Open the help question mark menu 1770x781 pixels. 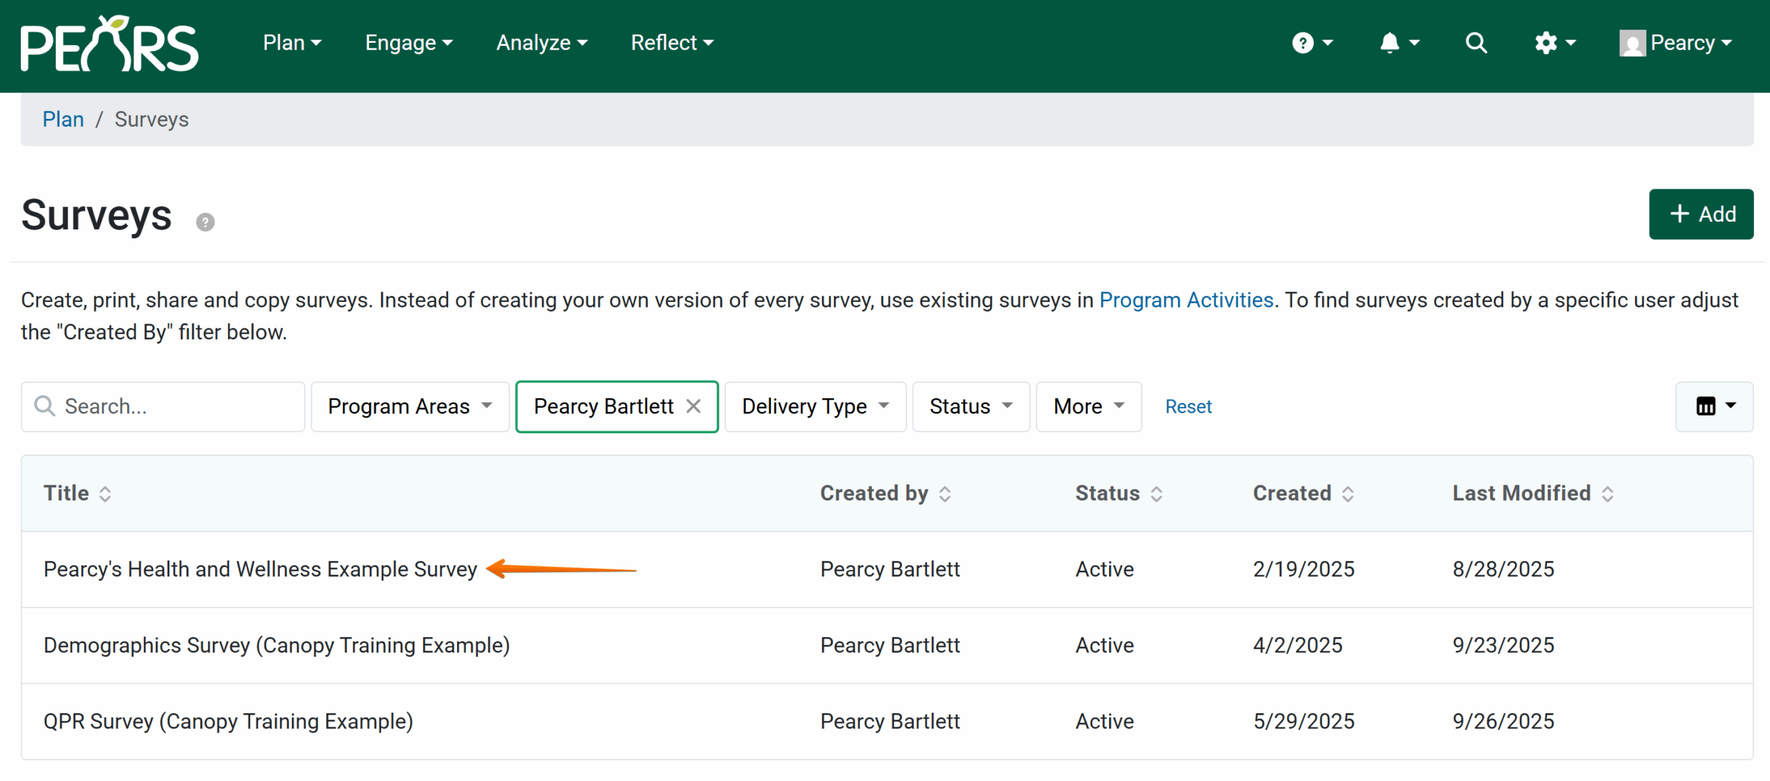(x=1312, y=43)
